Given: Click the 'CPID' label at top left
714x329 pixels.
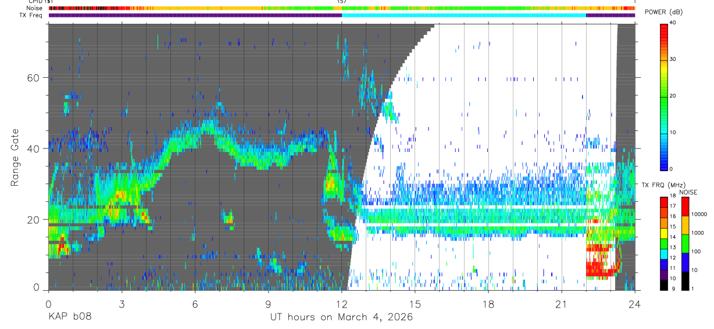Looking at the screenshot, I should [x=35, y=2].
